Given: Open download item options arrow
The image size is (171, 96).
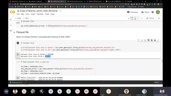Looking at the screenshot, I should [x=25, y=82].
